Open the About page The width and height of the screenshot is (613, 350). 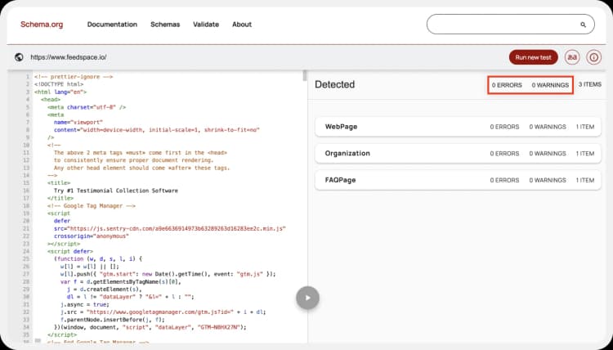pyautogui.click(x=242, y=25)
